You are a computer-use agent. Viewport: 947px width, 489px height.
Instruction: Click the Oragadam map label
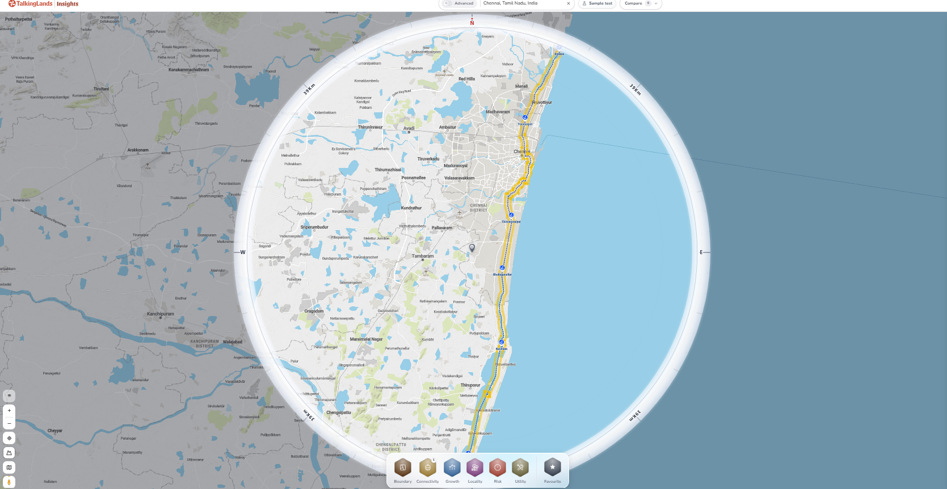pos(314,311)
